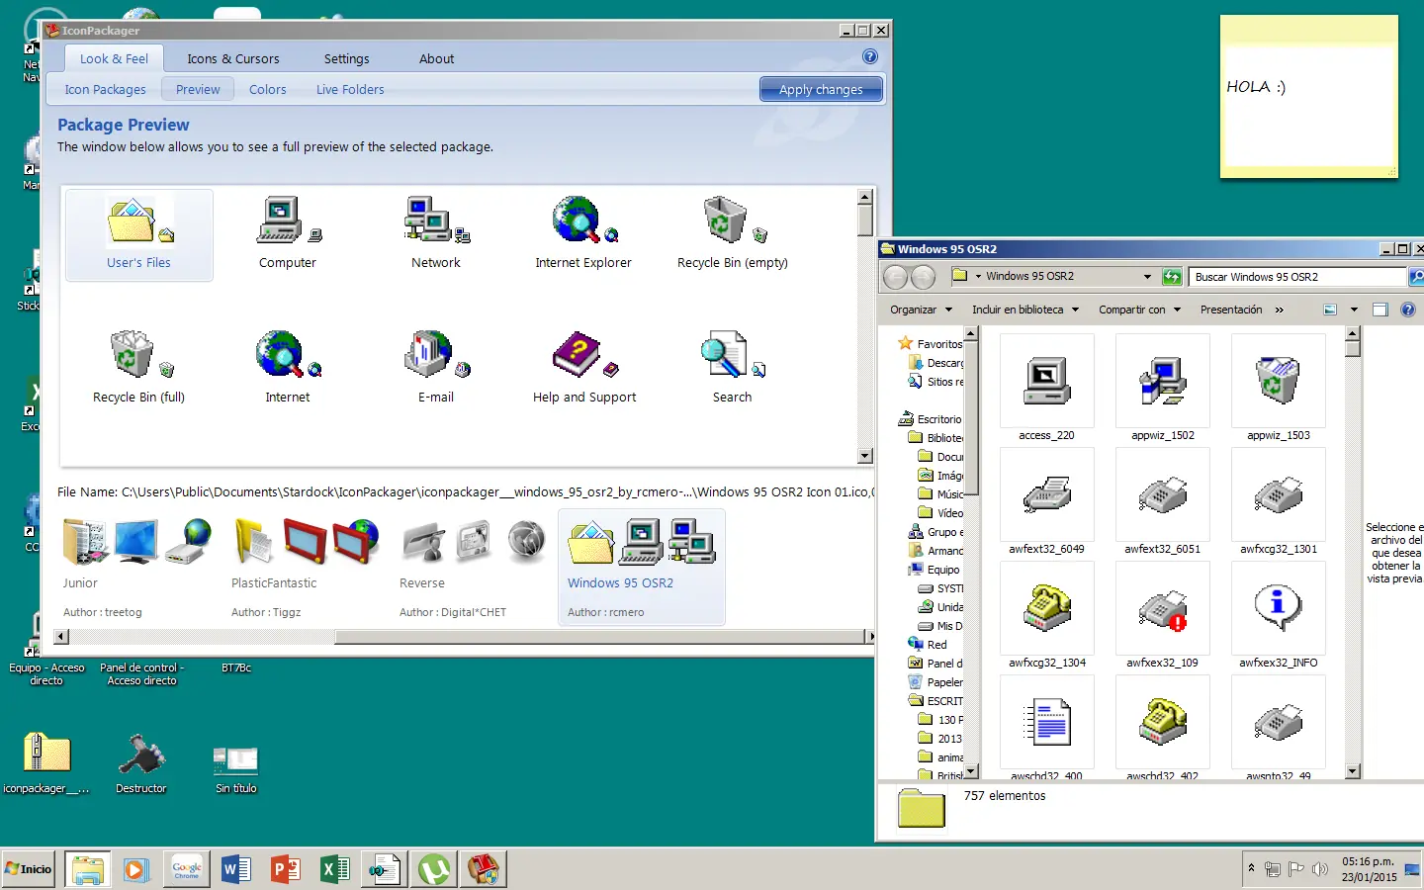Select the Help and Support preview icon
This screenshot has width=1424, height=890.
[584, 368]
